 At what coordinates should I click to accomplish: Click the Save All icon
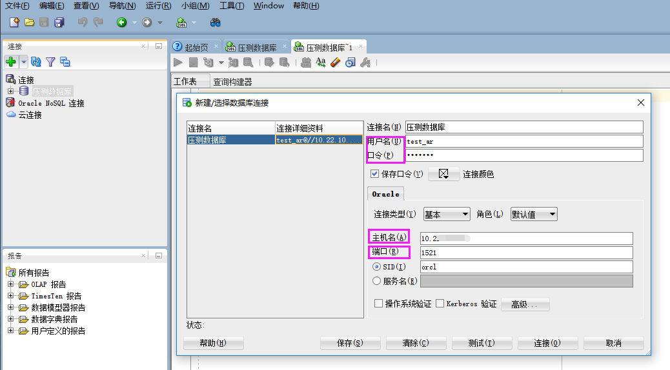pyautogui.click(x=59, y=23)
